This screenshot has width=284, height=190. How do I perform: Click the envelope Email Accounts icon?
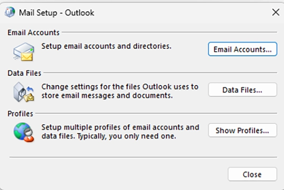click(23, 51)
